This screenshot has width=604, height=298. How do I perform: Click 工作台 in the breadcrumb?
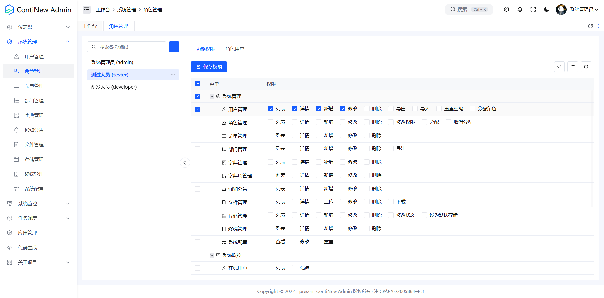point(103,10)
